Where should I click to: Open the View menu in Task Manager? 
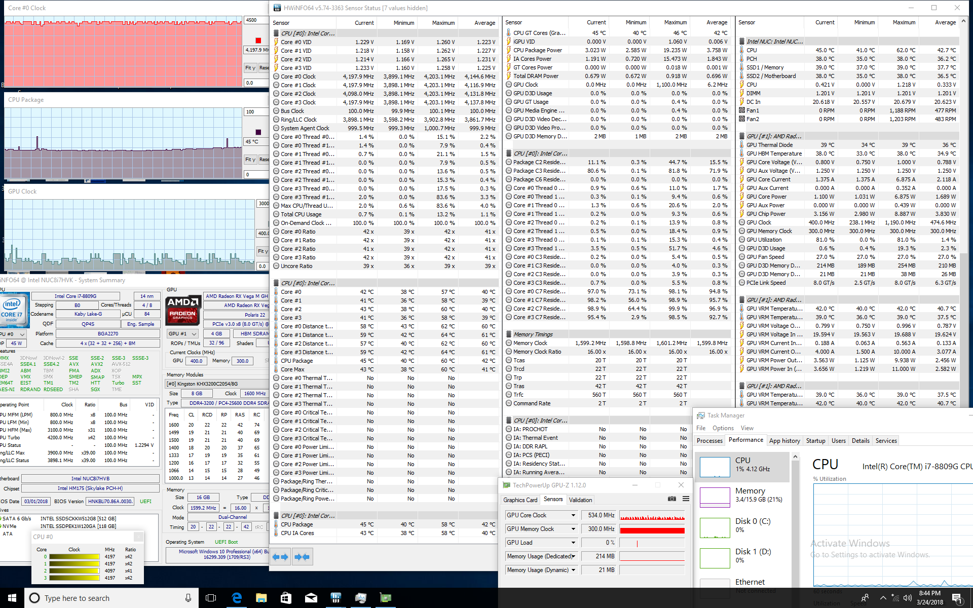click(747, 428)
